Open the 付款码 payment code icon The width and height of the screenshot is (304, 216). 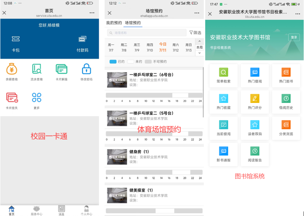(82, 39)
